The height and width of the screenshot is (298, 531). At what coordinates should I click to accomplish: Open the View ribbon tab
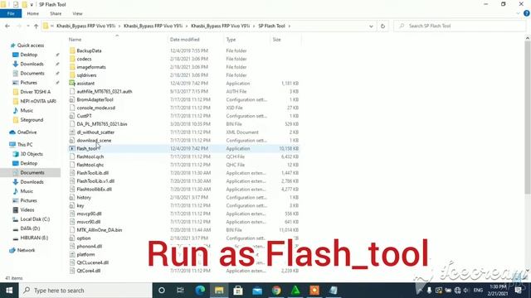77,13
